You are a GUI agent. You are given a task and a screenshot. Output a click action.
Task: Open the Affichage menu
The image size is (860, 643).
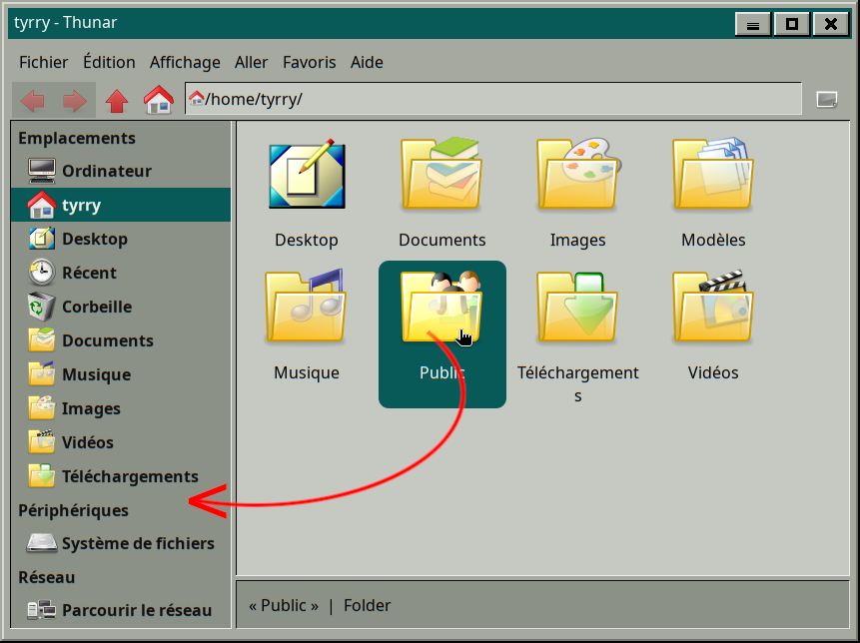click(x=185, y=63)
